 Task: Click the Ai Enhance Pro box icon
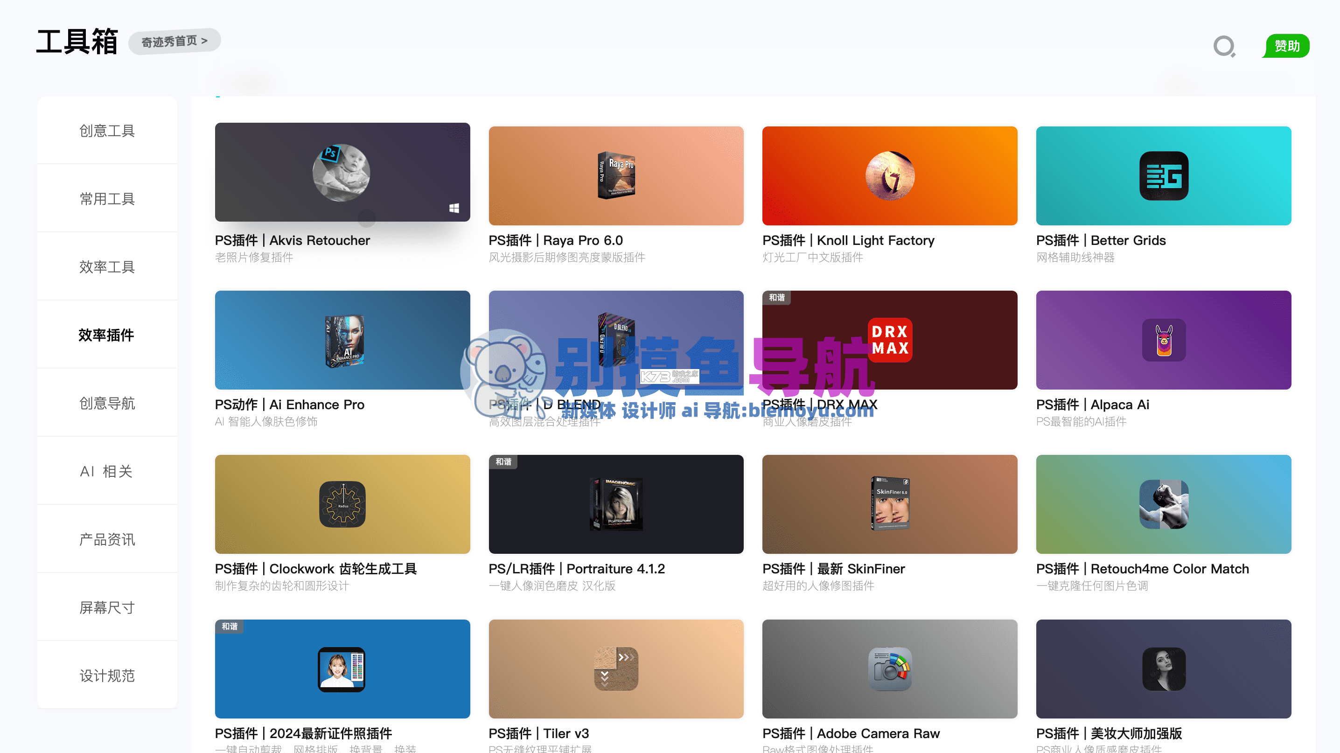tap(344, 341)
